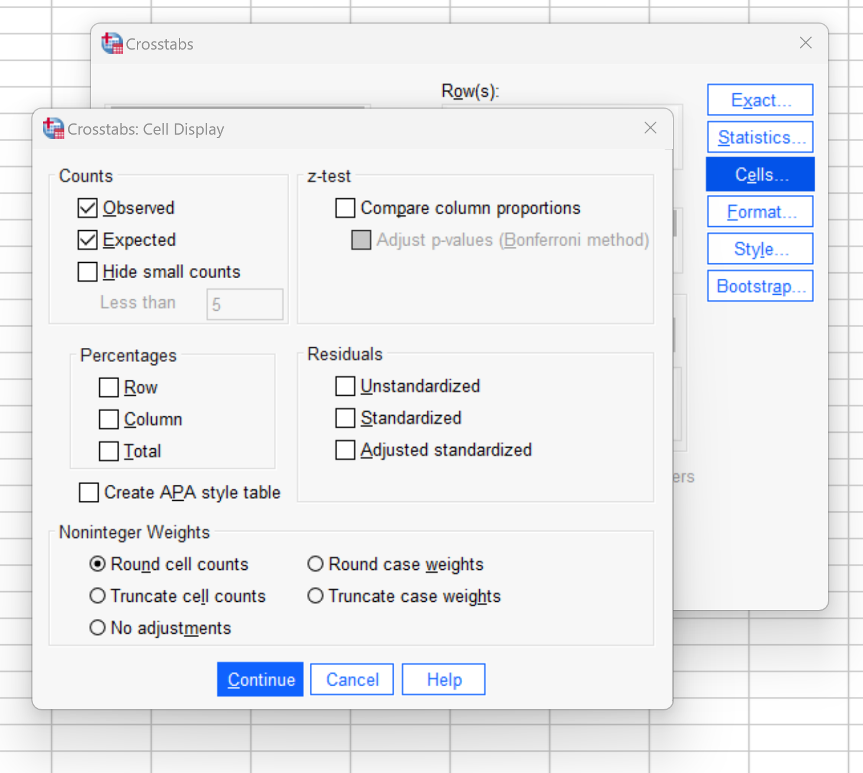Enable Row percentages checkbox
This screenshot has width=863, height=773.
coord(109,387)
